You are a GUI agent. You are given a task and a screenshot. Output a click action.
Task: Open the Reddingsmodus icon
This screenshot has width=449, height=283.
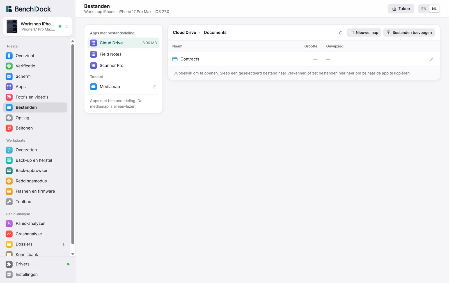click(9, 181)
